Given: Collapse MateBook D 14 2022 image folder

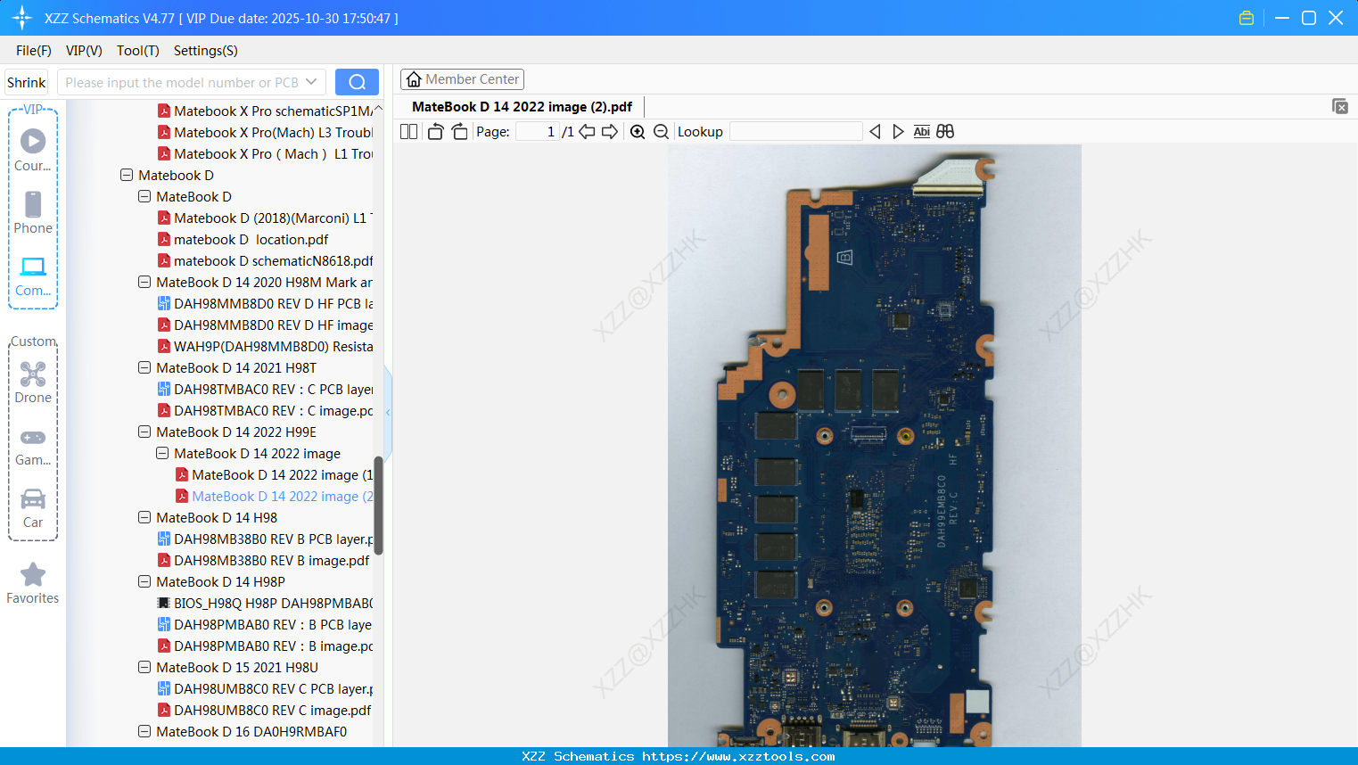Looking at the screenshot, I should point(162,454).
